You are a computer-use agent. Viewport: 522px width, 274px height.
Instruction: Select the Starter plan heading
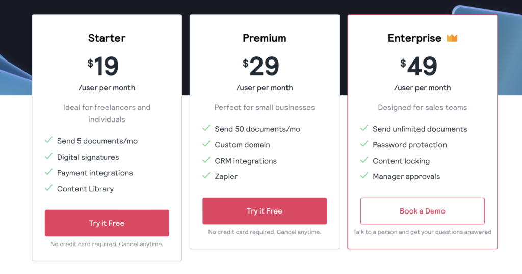pyautogui.click(x=107, y=38)
